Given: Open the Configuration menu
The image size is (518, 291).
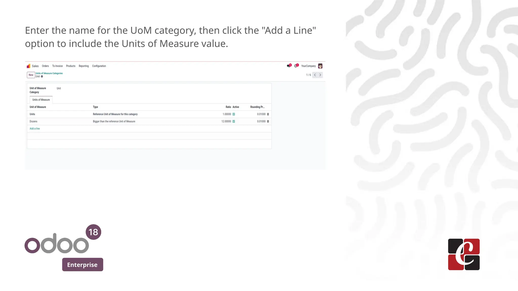Looking at the screenshot, I should point(99,66).
